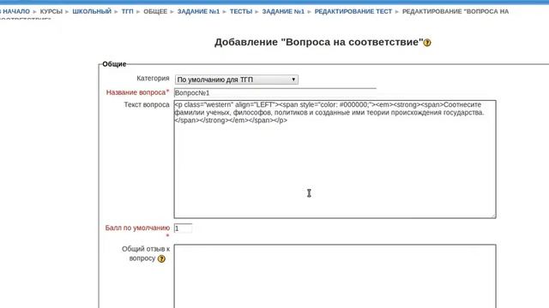Open ТГП breadcrumb link
The image size is (549, 308).
(x=128, y=11)
